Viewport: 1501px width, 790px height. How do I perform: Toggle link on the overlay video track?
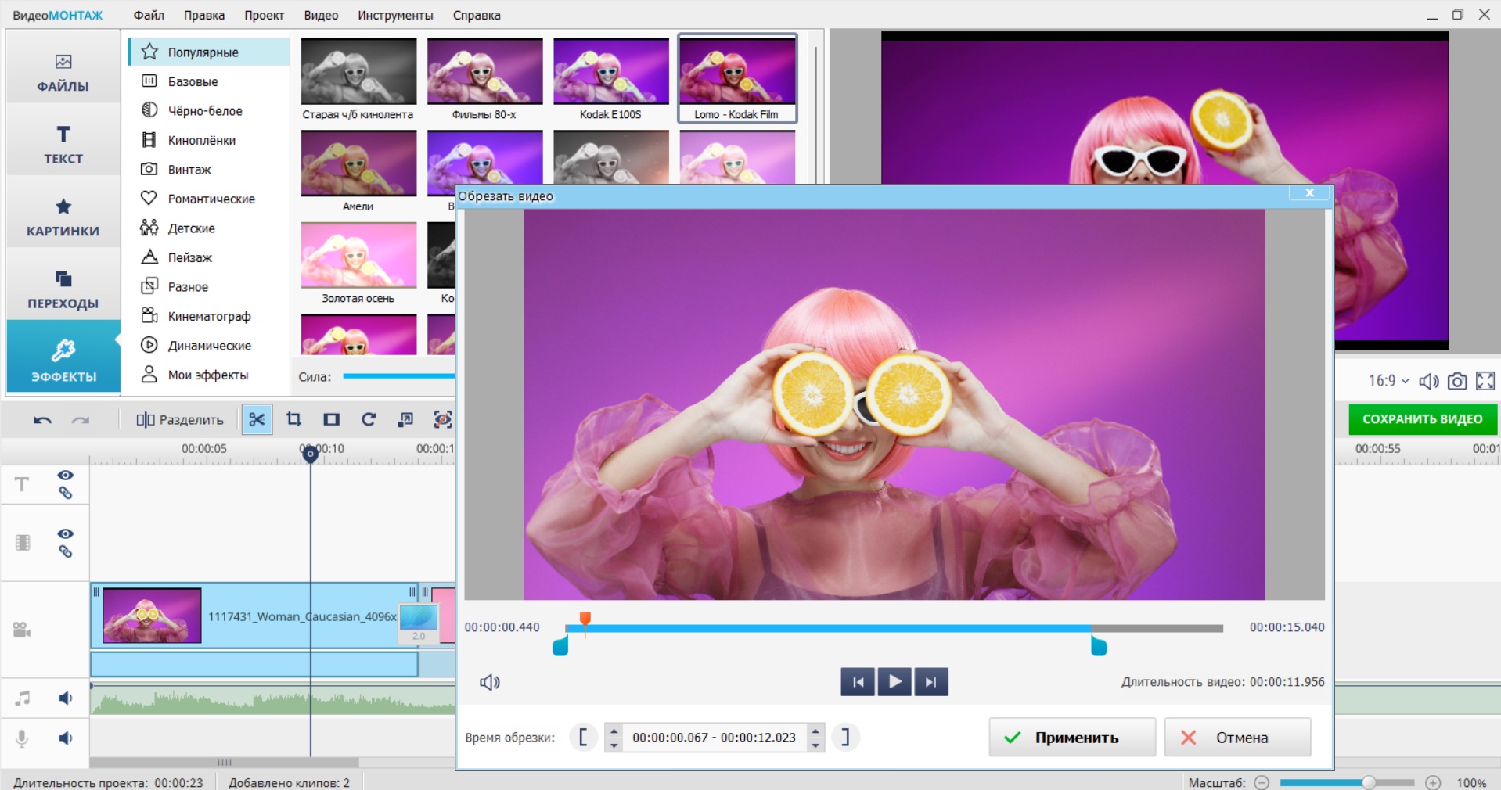66,551
